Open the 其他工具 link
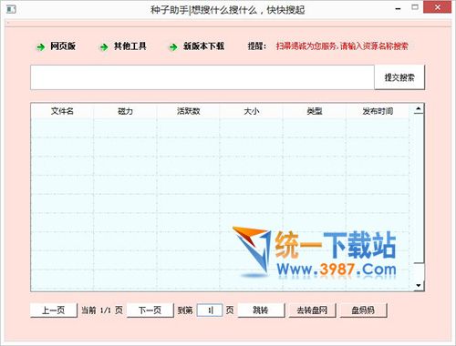The height and width of the screenshot is (346, 456). point(130,46)
